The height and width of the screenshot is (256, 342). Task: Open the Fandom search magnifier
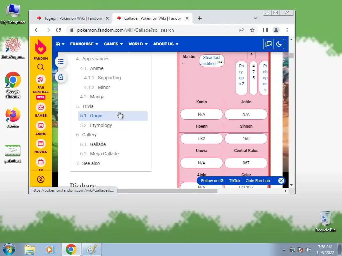(x=40, y=67)
